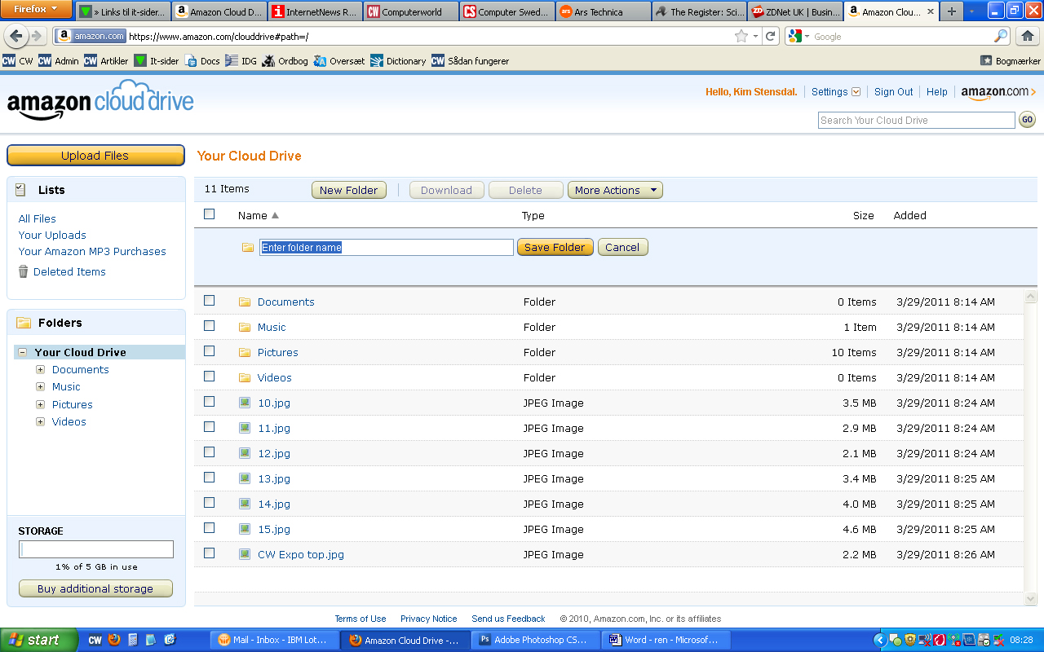Click the Windows Start button
The image size is (1044, 652).
click(x=39, y=640)
